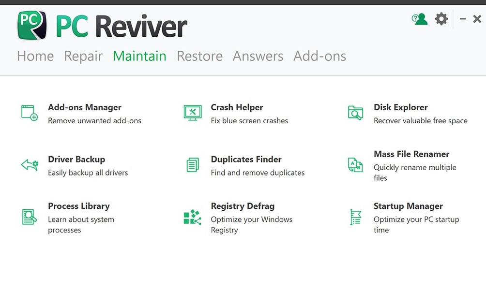This screenshot has height=306, width=486.
Task: Open the settings gear icon
Action: 441,19
